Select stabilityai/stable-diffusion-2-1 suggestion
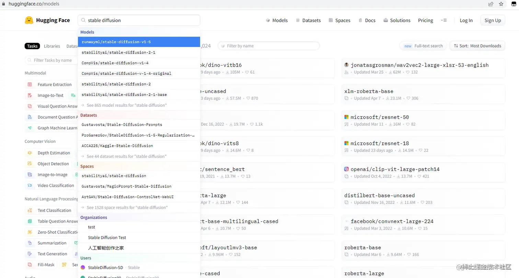The image size is (519, 278). pyautogui.click(x=139, y=53)
